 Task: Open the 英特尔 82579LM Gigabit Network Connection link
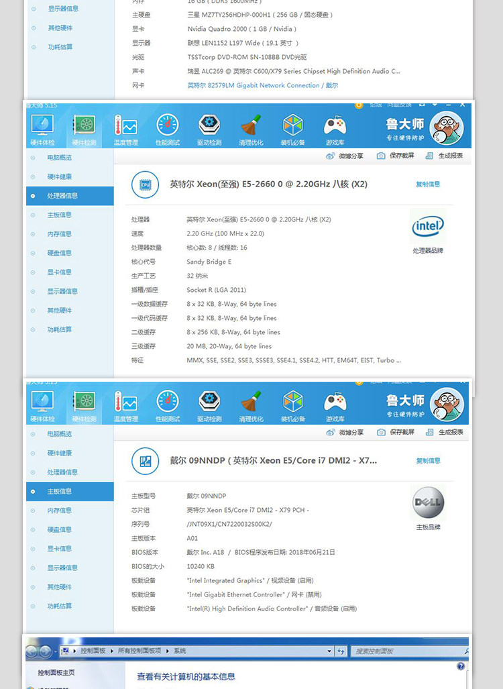[x=263, y=86]
